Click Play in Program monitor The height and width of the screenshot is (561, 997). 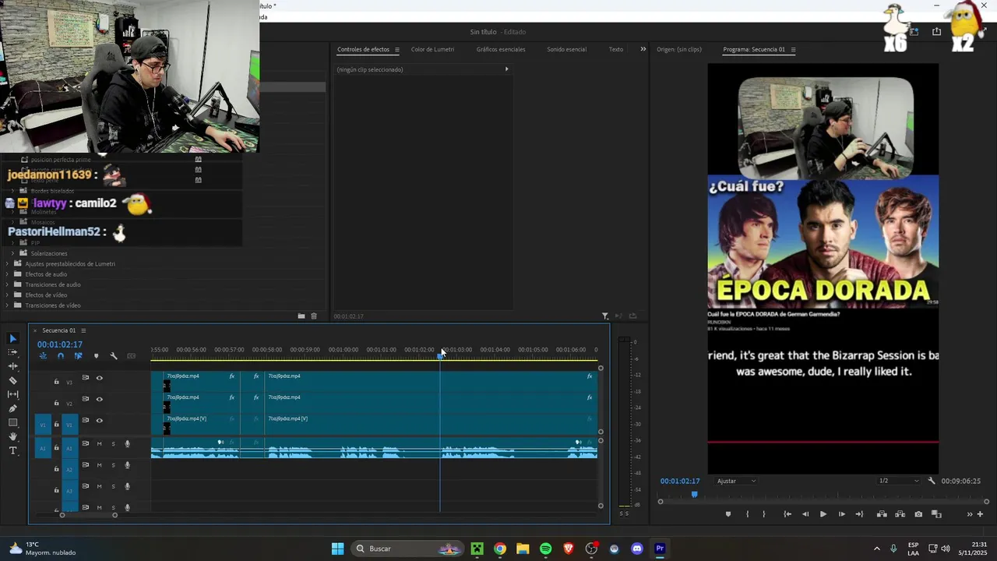(823, 514)
